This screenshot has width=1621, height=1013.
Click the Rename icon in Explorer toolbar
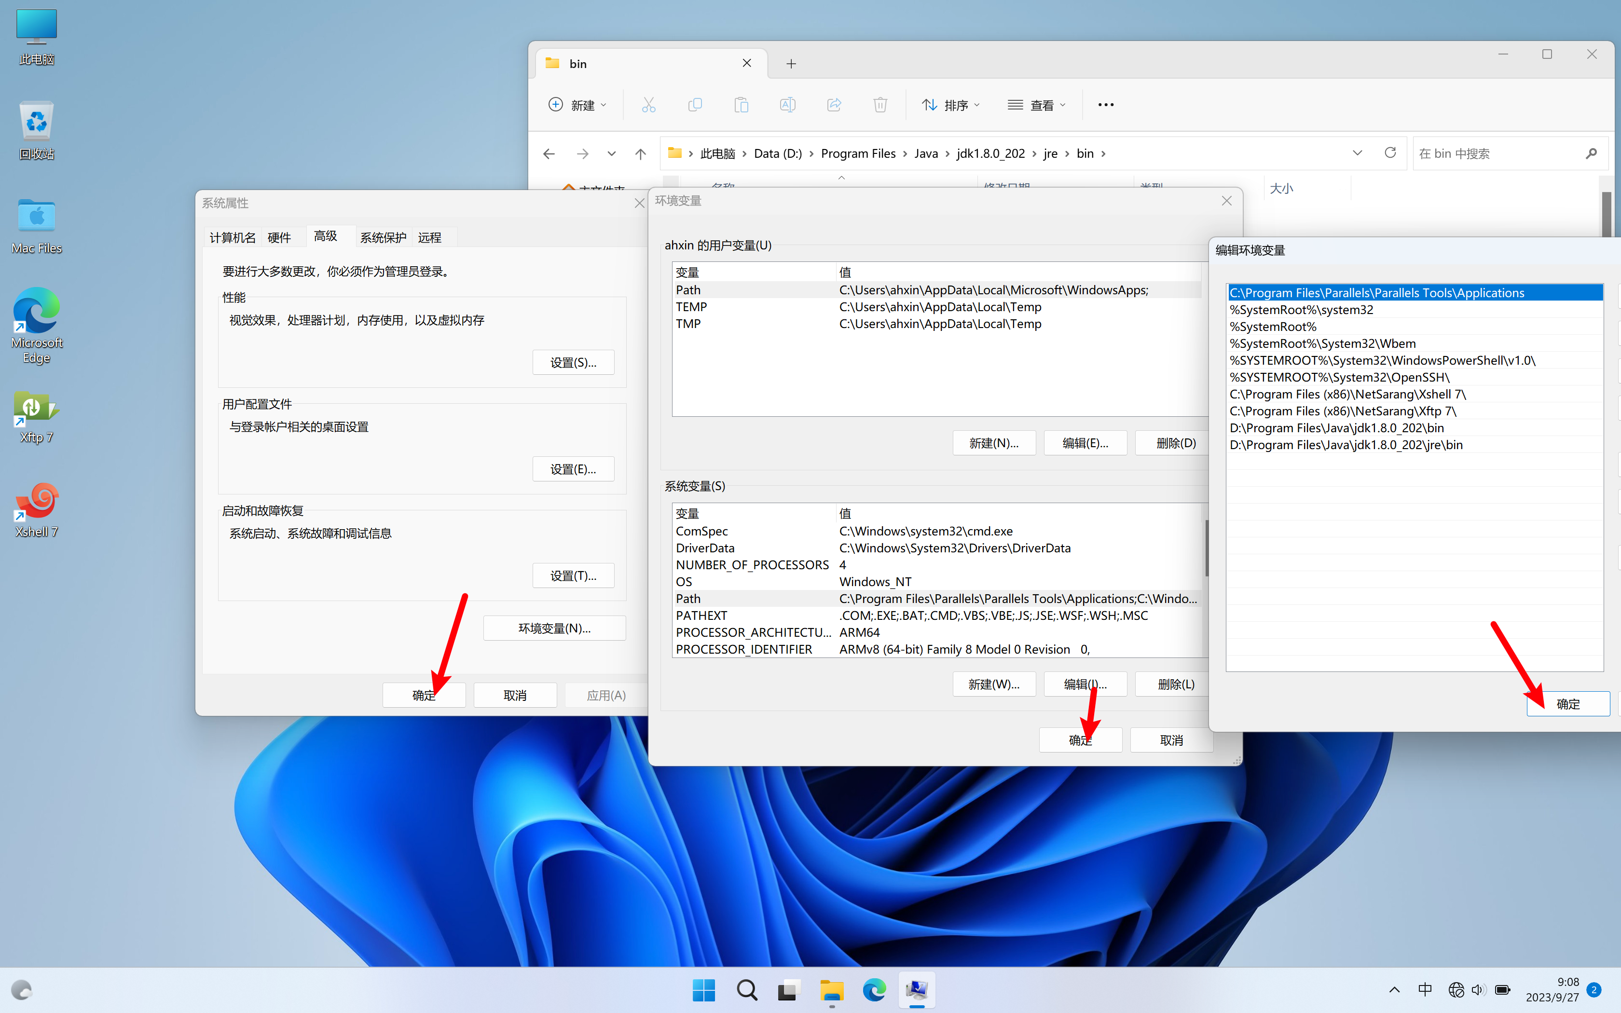point(788,105)
